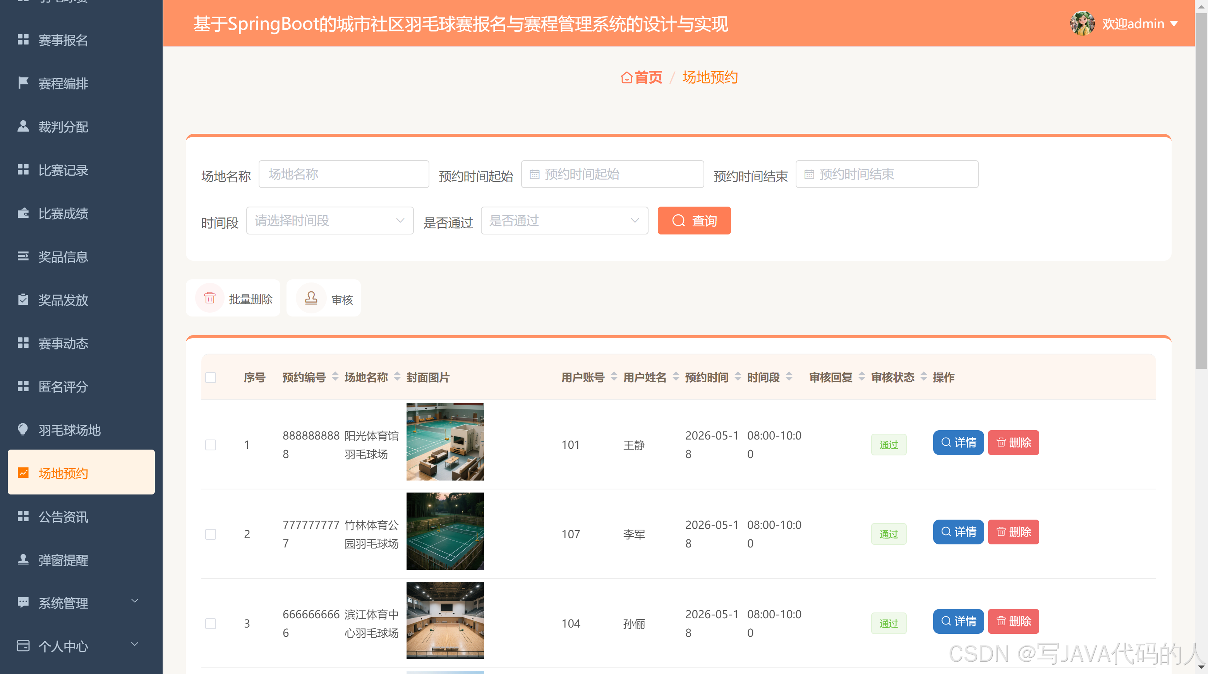1208x674 pixels.
Task: Click the 赛事报名 grid icon in sidebar
Action: point(23,39)
